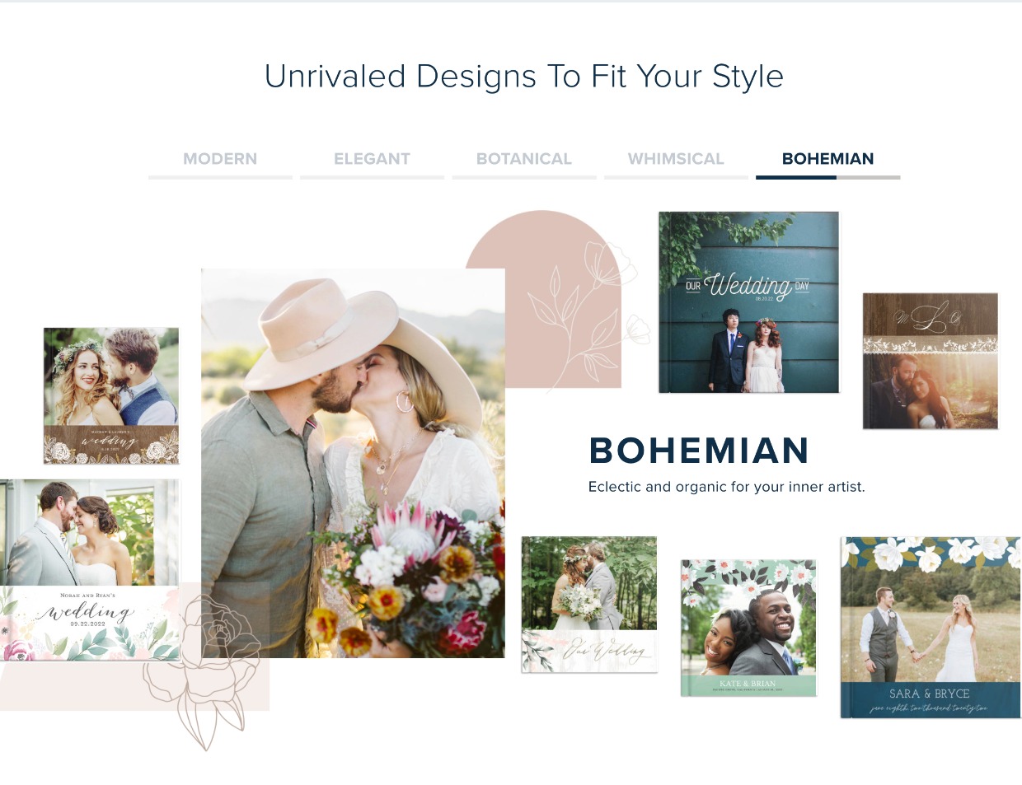Select the Elegant style tab
The image size is (1022, 785).
[x=372, y=159]
